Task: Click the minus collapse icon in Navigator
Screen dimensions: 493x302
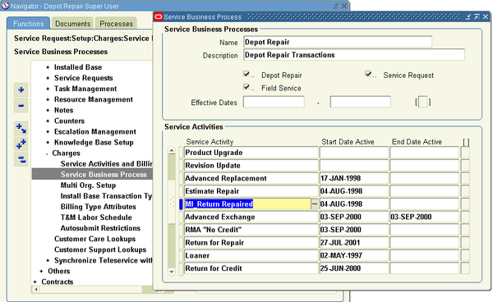Action: 21,106
